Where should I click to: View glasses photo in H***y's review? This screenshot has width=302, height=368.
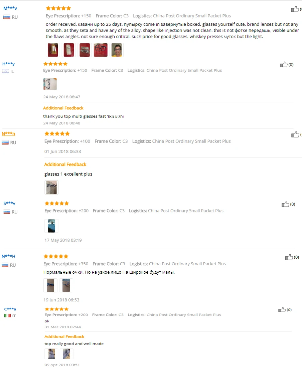point(50,84)
